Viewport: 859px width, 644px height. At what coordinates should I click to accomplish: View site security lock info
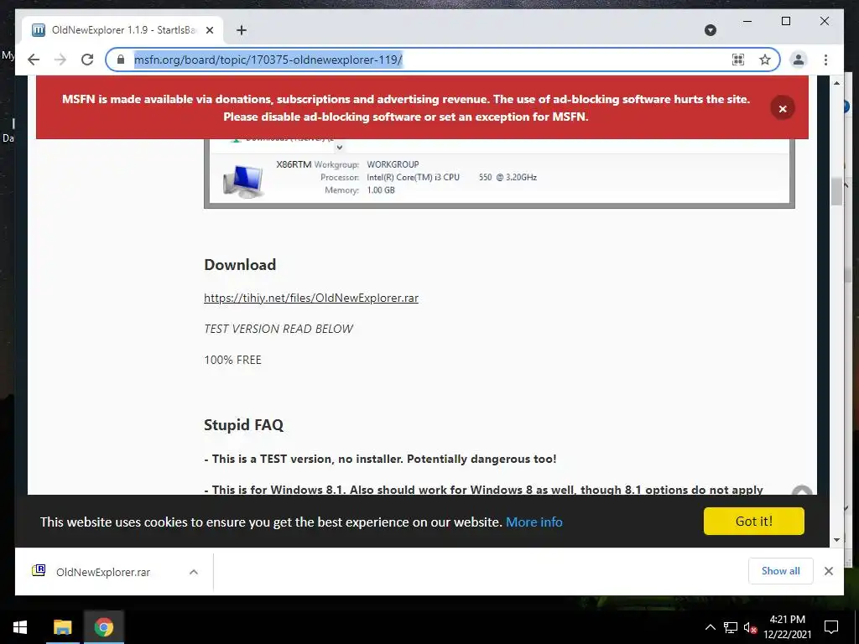[121, 60]
